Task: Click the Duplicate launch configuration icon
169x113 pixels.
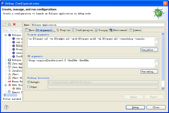Action: coord(10,24)
